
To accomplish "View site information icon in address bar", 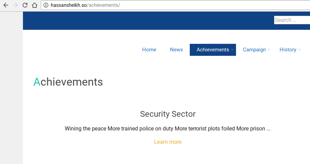I will pos(46,5).
